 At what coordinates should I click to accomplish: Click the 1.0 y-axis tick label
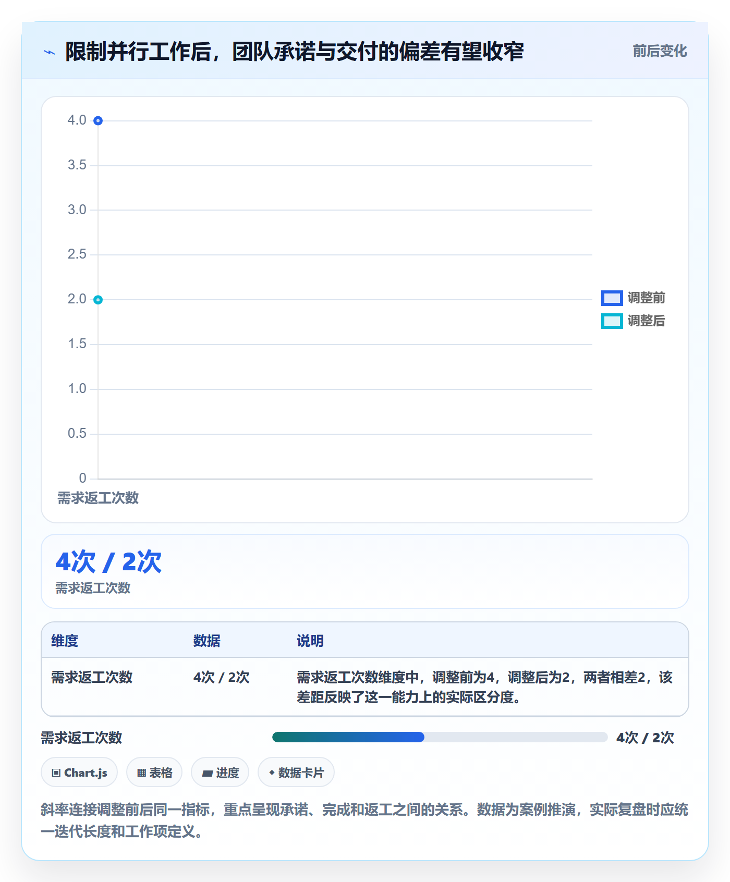tap(77, 389)
